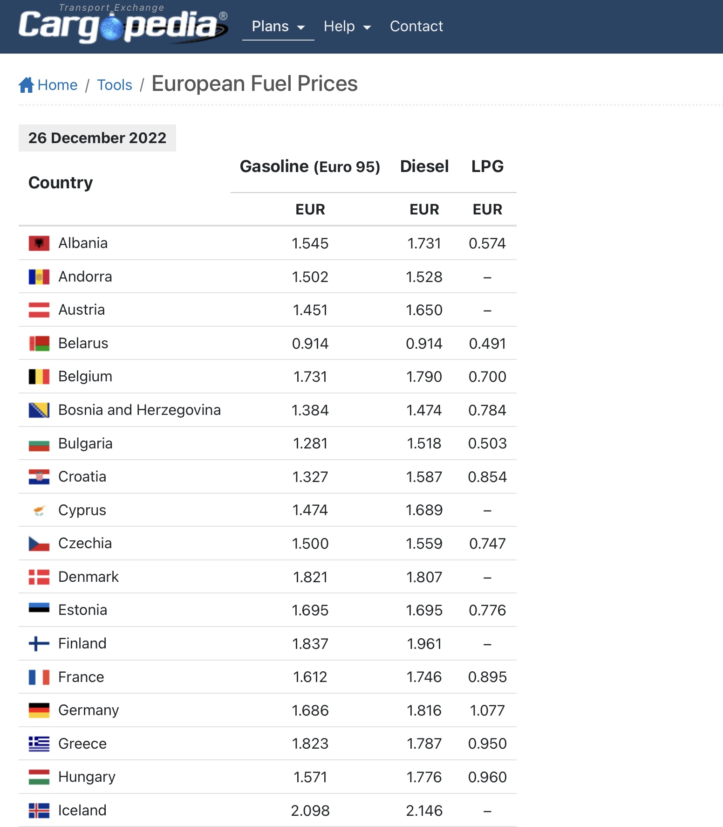The height and width of the screenshot is (827, 723).
Task: Click the Czechia flag icon
Action: pos(39,544)
